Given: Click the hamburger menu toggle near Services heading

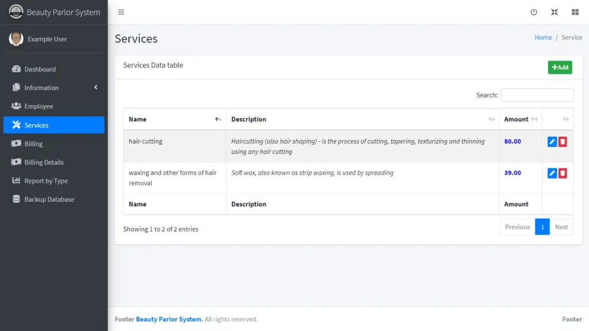Looking at the screenshot, I should click(121, 11).
